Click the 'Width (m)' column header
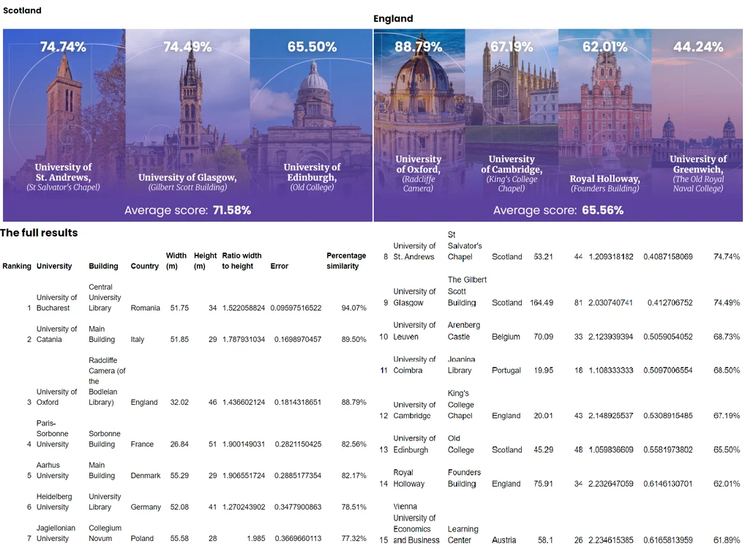 click(x=176, y=261)
